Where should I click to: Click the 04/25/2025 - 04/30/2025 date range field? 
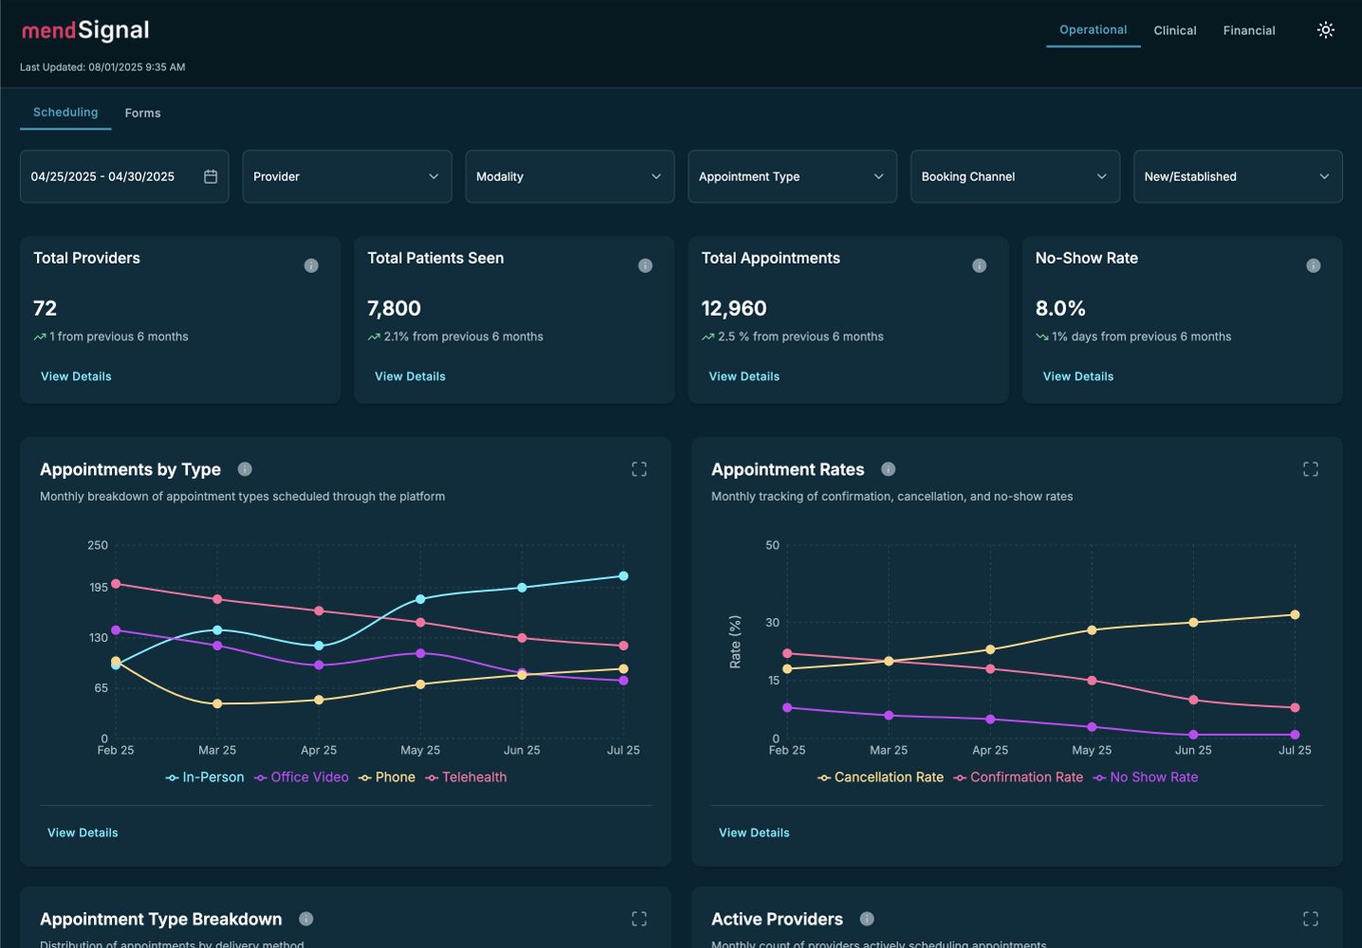coord(102,176)
